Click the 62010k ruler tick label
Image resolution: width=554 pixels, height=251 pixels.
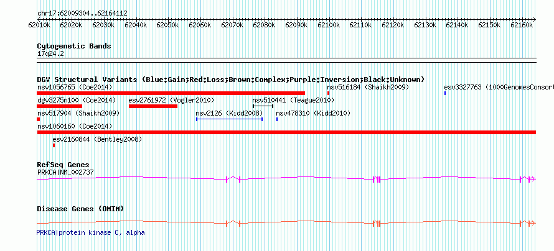coord(39,25)
